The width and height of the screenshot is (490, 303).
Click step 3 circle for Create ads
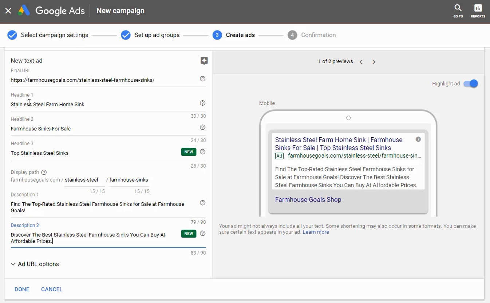217,35
